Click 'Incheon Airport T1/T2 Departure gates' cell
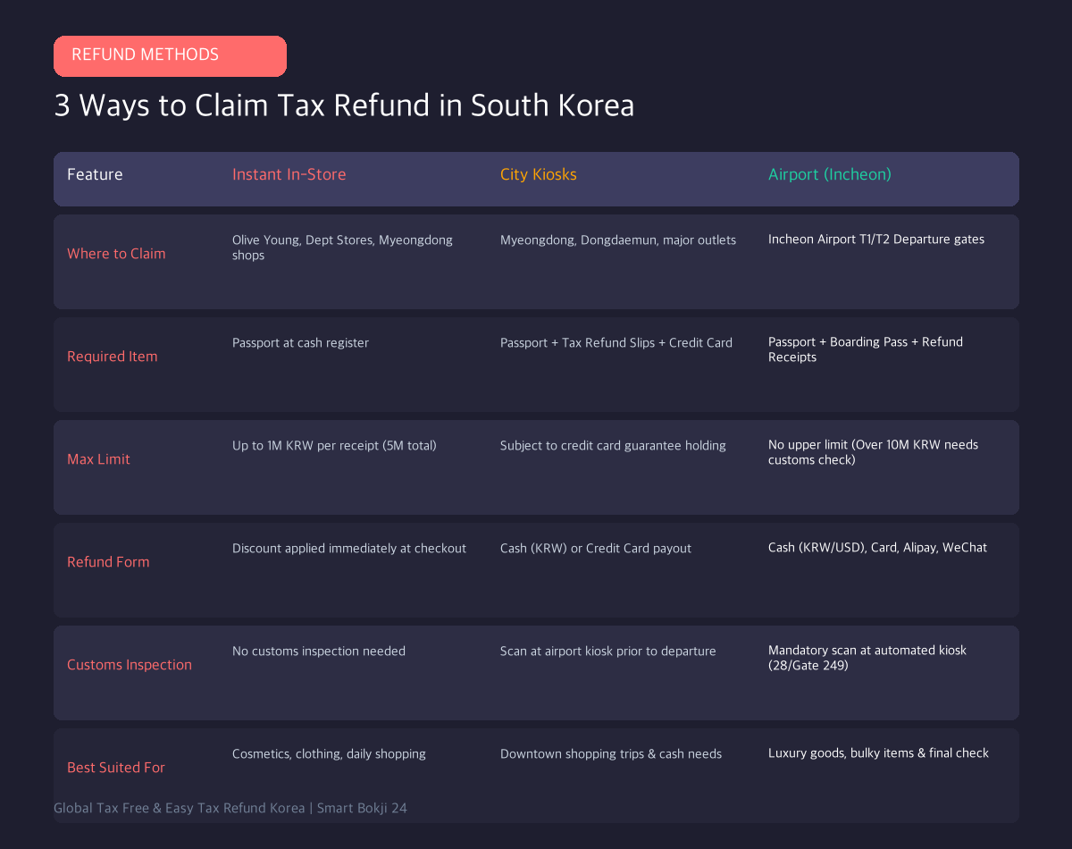Image resolution: width=1072 pixels, height=849 pixels. pyautogui.click(x=876, y=240)
